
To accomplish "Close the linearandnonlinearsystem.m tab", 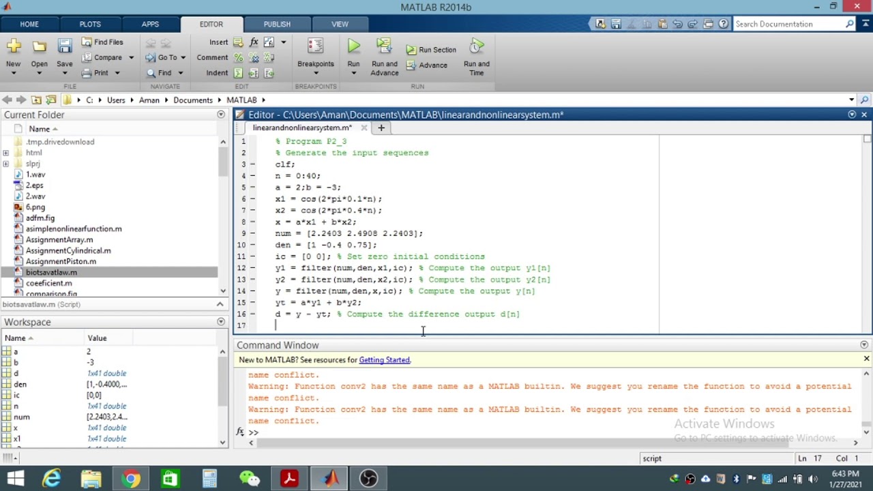I will [364, 128].
